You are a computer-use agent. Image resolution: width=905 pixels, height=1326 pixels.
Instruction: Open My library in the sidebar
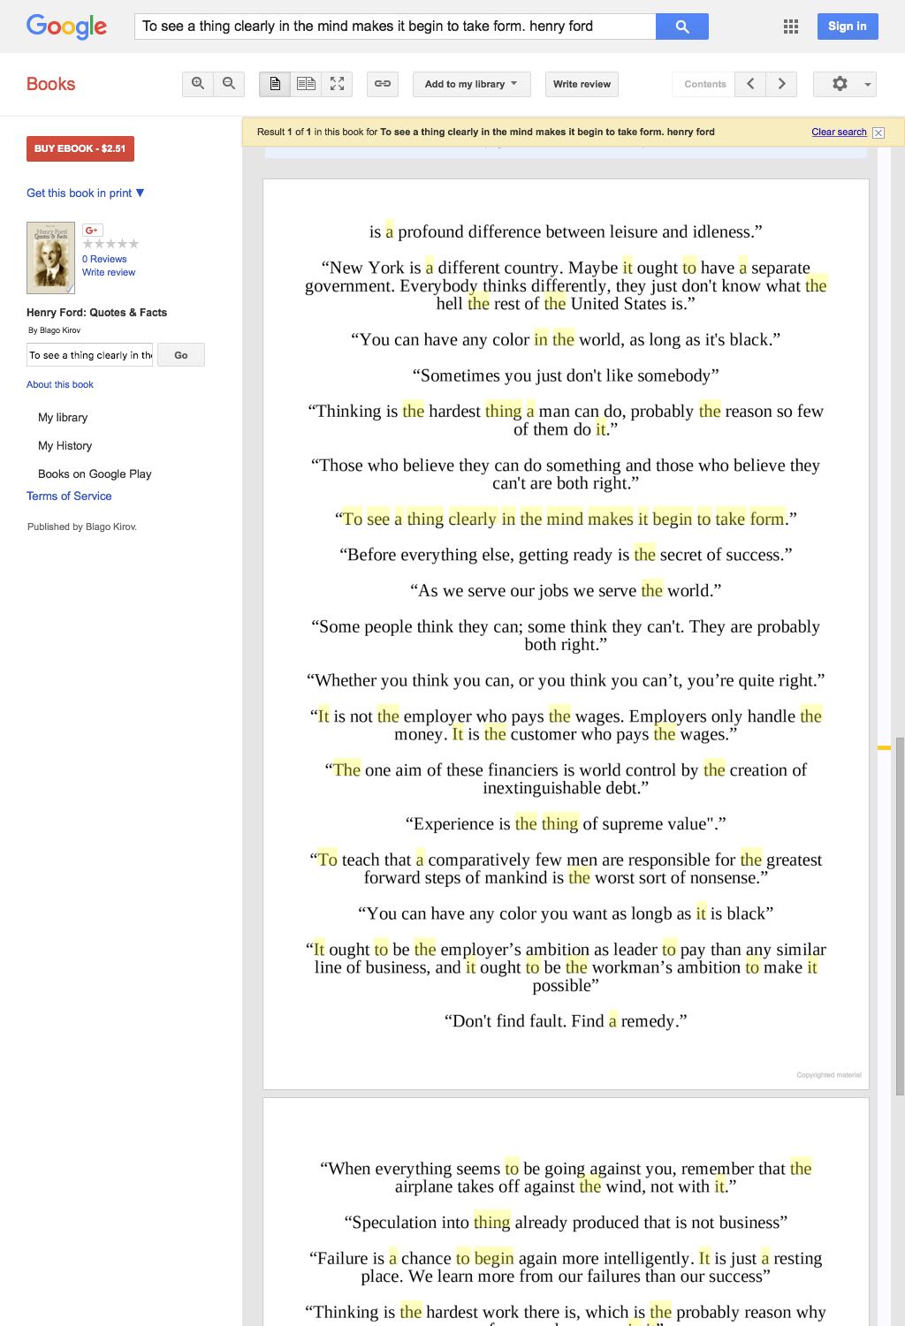(x=63, y=417)
